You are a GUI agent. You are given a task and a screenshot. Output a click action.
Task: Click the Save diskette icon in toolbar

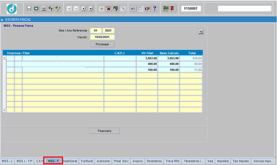[29, 9]
